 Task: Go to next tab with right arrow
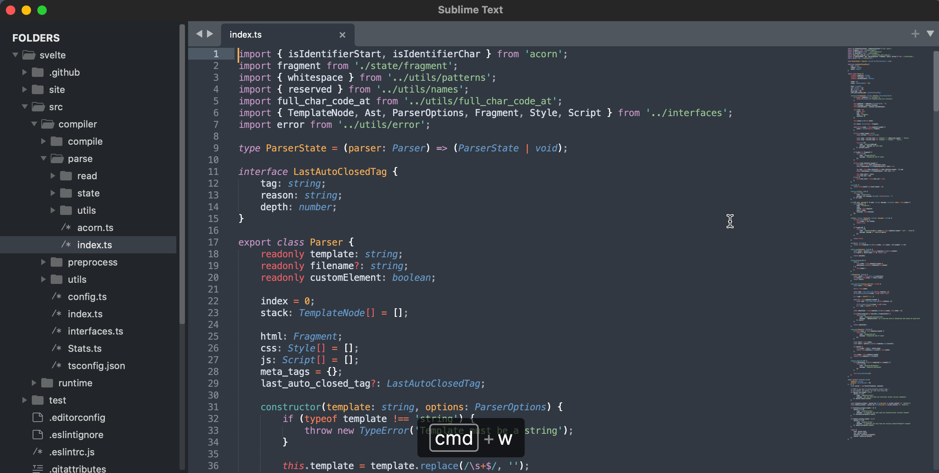coord(210,34)
